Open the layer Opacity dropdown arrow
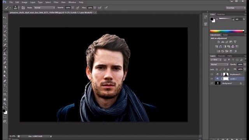This screenshot has width=249, height=140. [245, 65]
